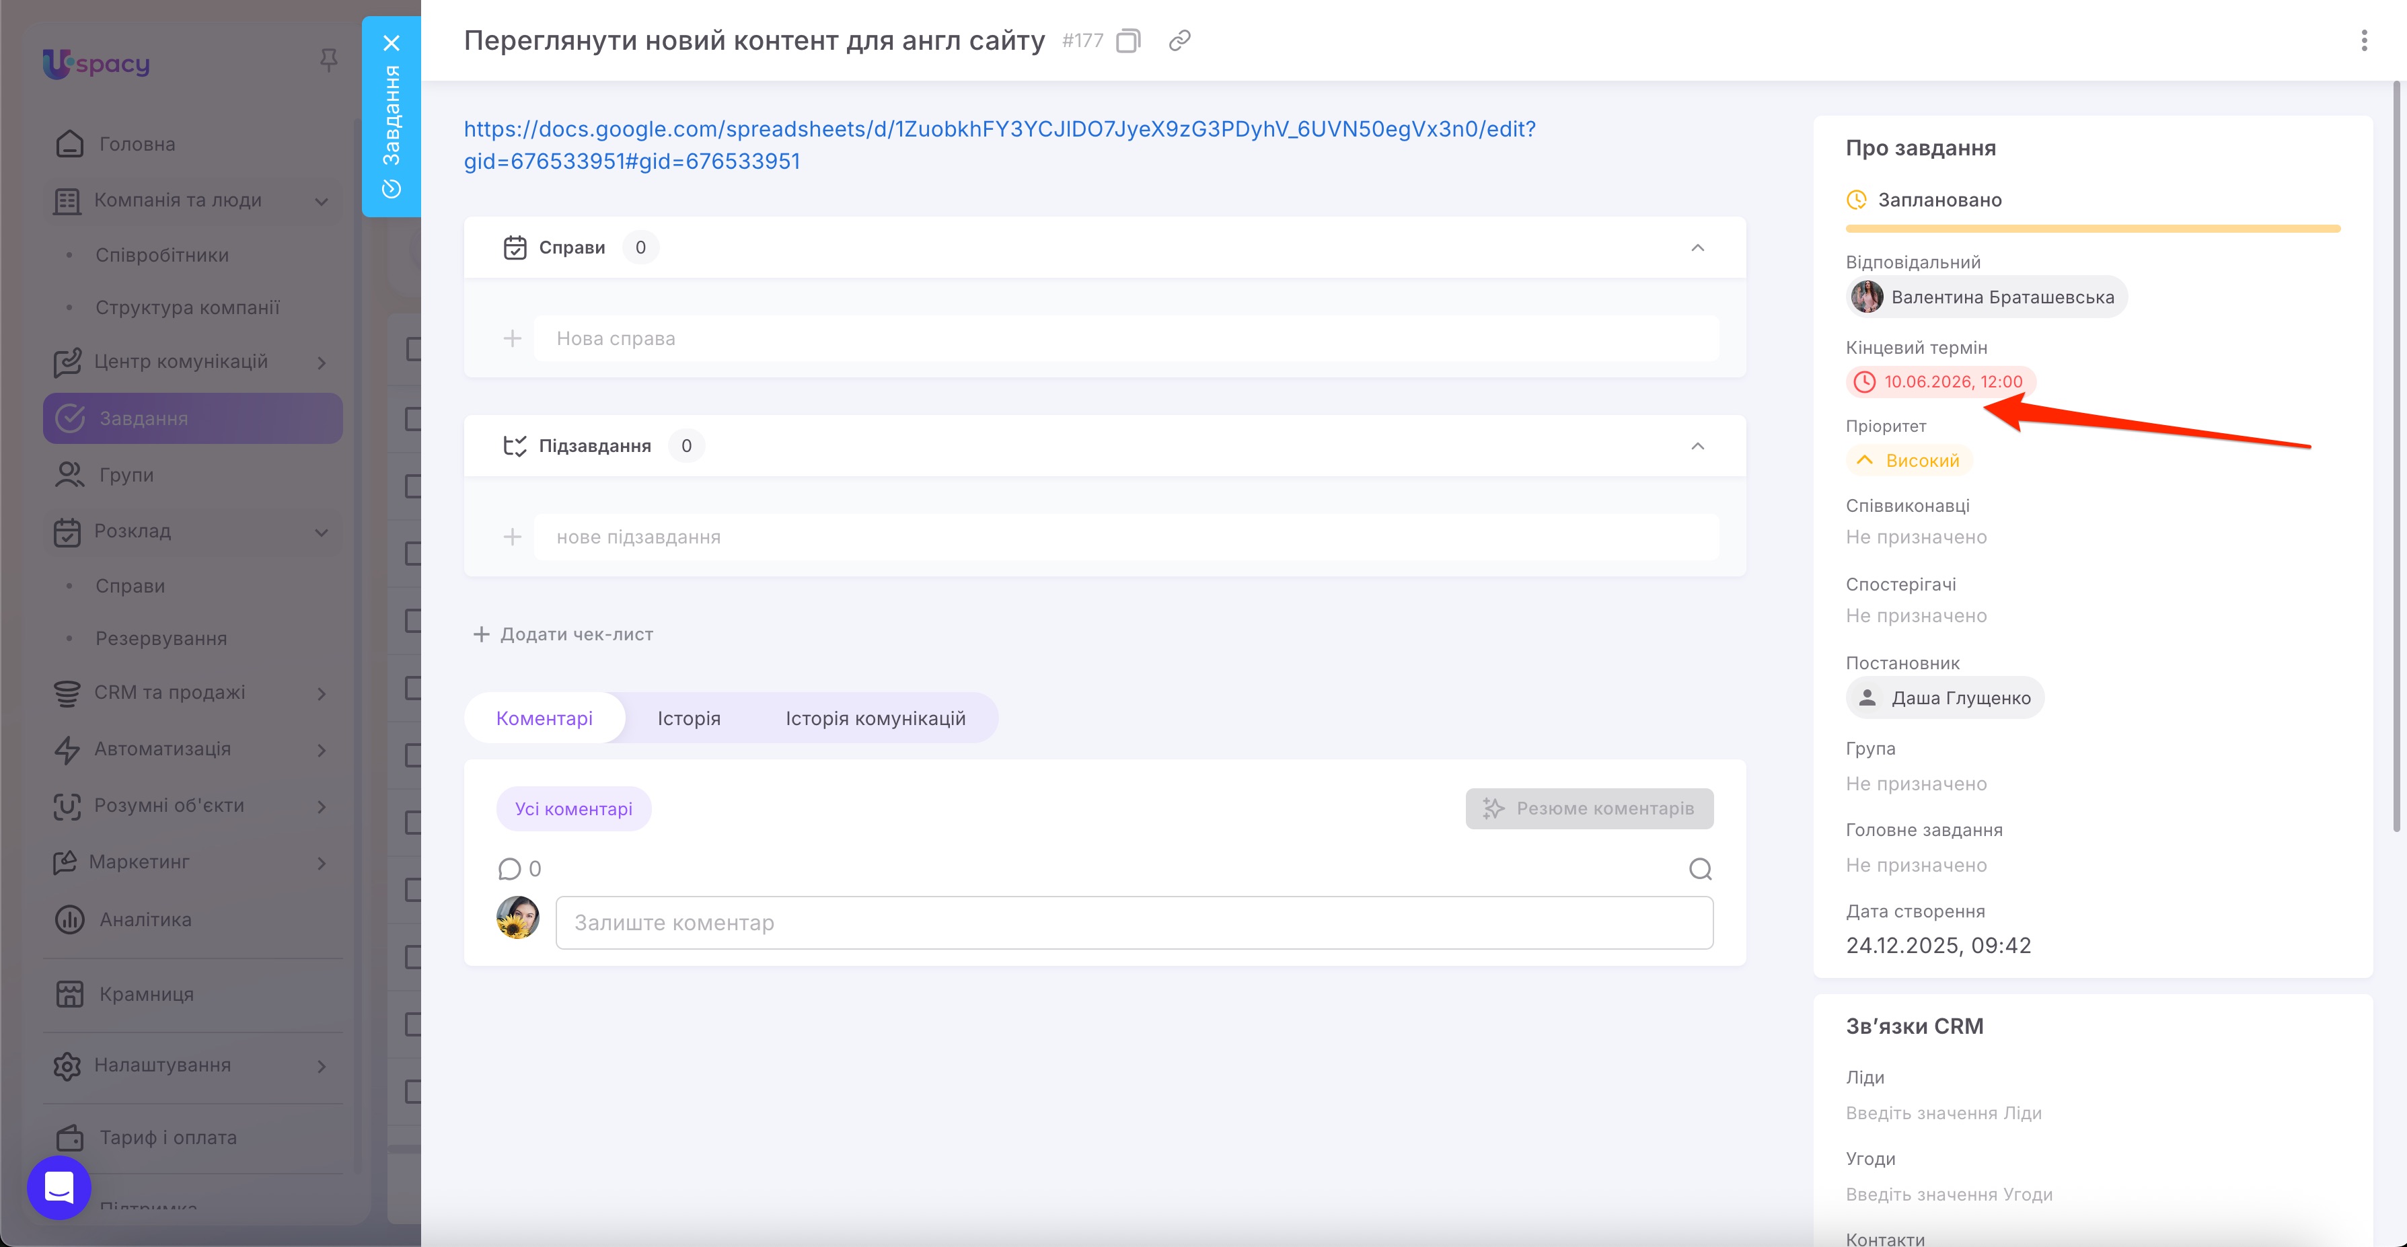Open the Google spreadsheet link
Screen dimensions: 2407x1247
point(999,145)
